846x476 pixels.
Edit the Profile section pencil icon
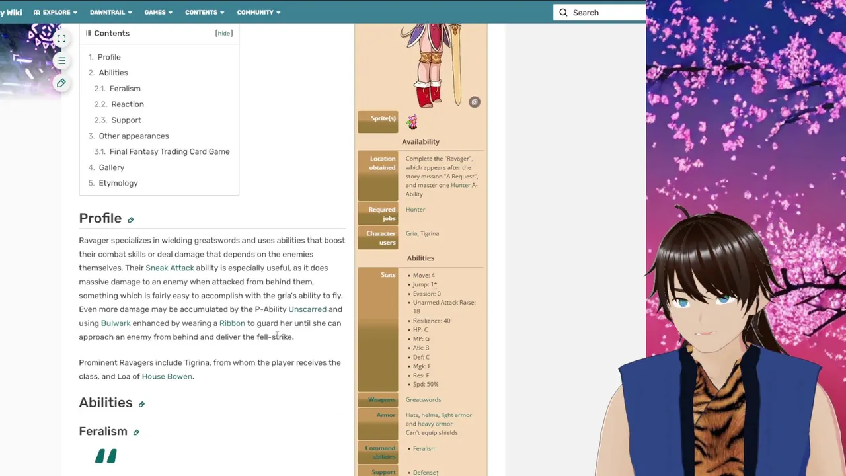pyautogui.click(x=131, y=220)
